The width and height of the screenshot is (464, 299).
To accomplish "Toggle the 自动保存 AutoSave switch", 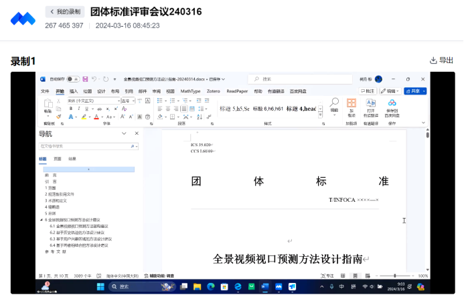I will coord(72,79).
